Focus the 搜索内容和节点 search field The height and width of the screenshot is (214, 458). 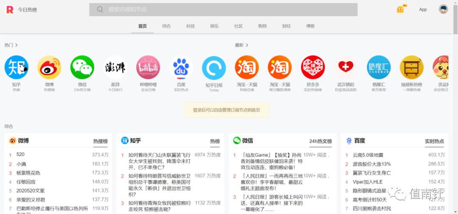pos(223,10)
